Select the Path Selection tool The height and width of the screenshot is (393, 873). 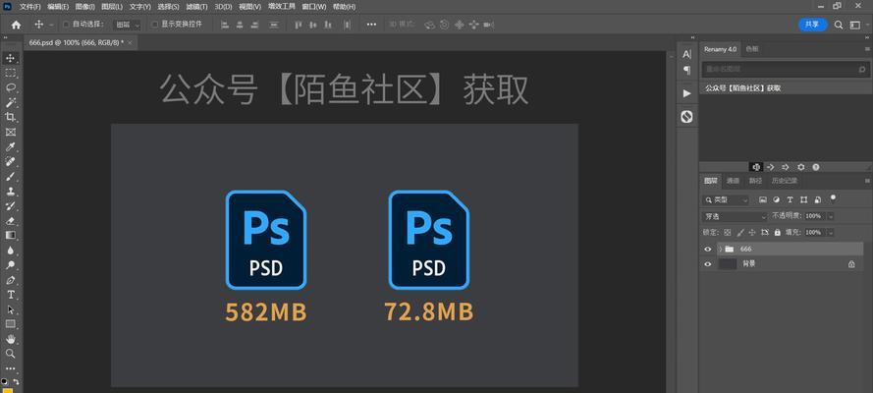[x=11, y=309]
